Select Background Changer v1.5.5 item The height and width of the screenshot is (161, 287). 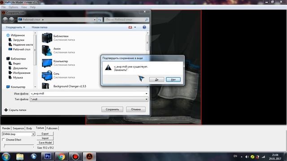coord(70,86)
